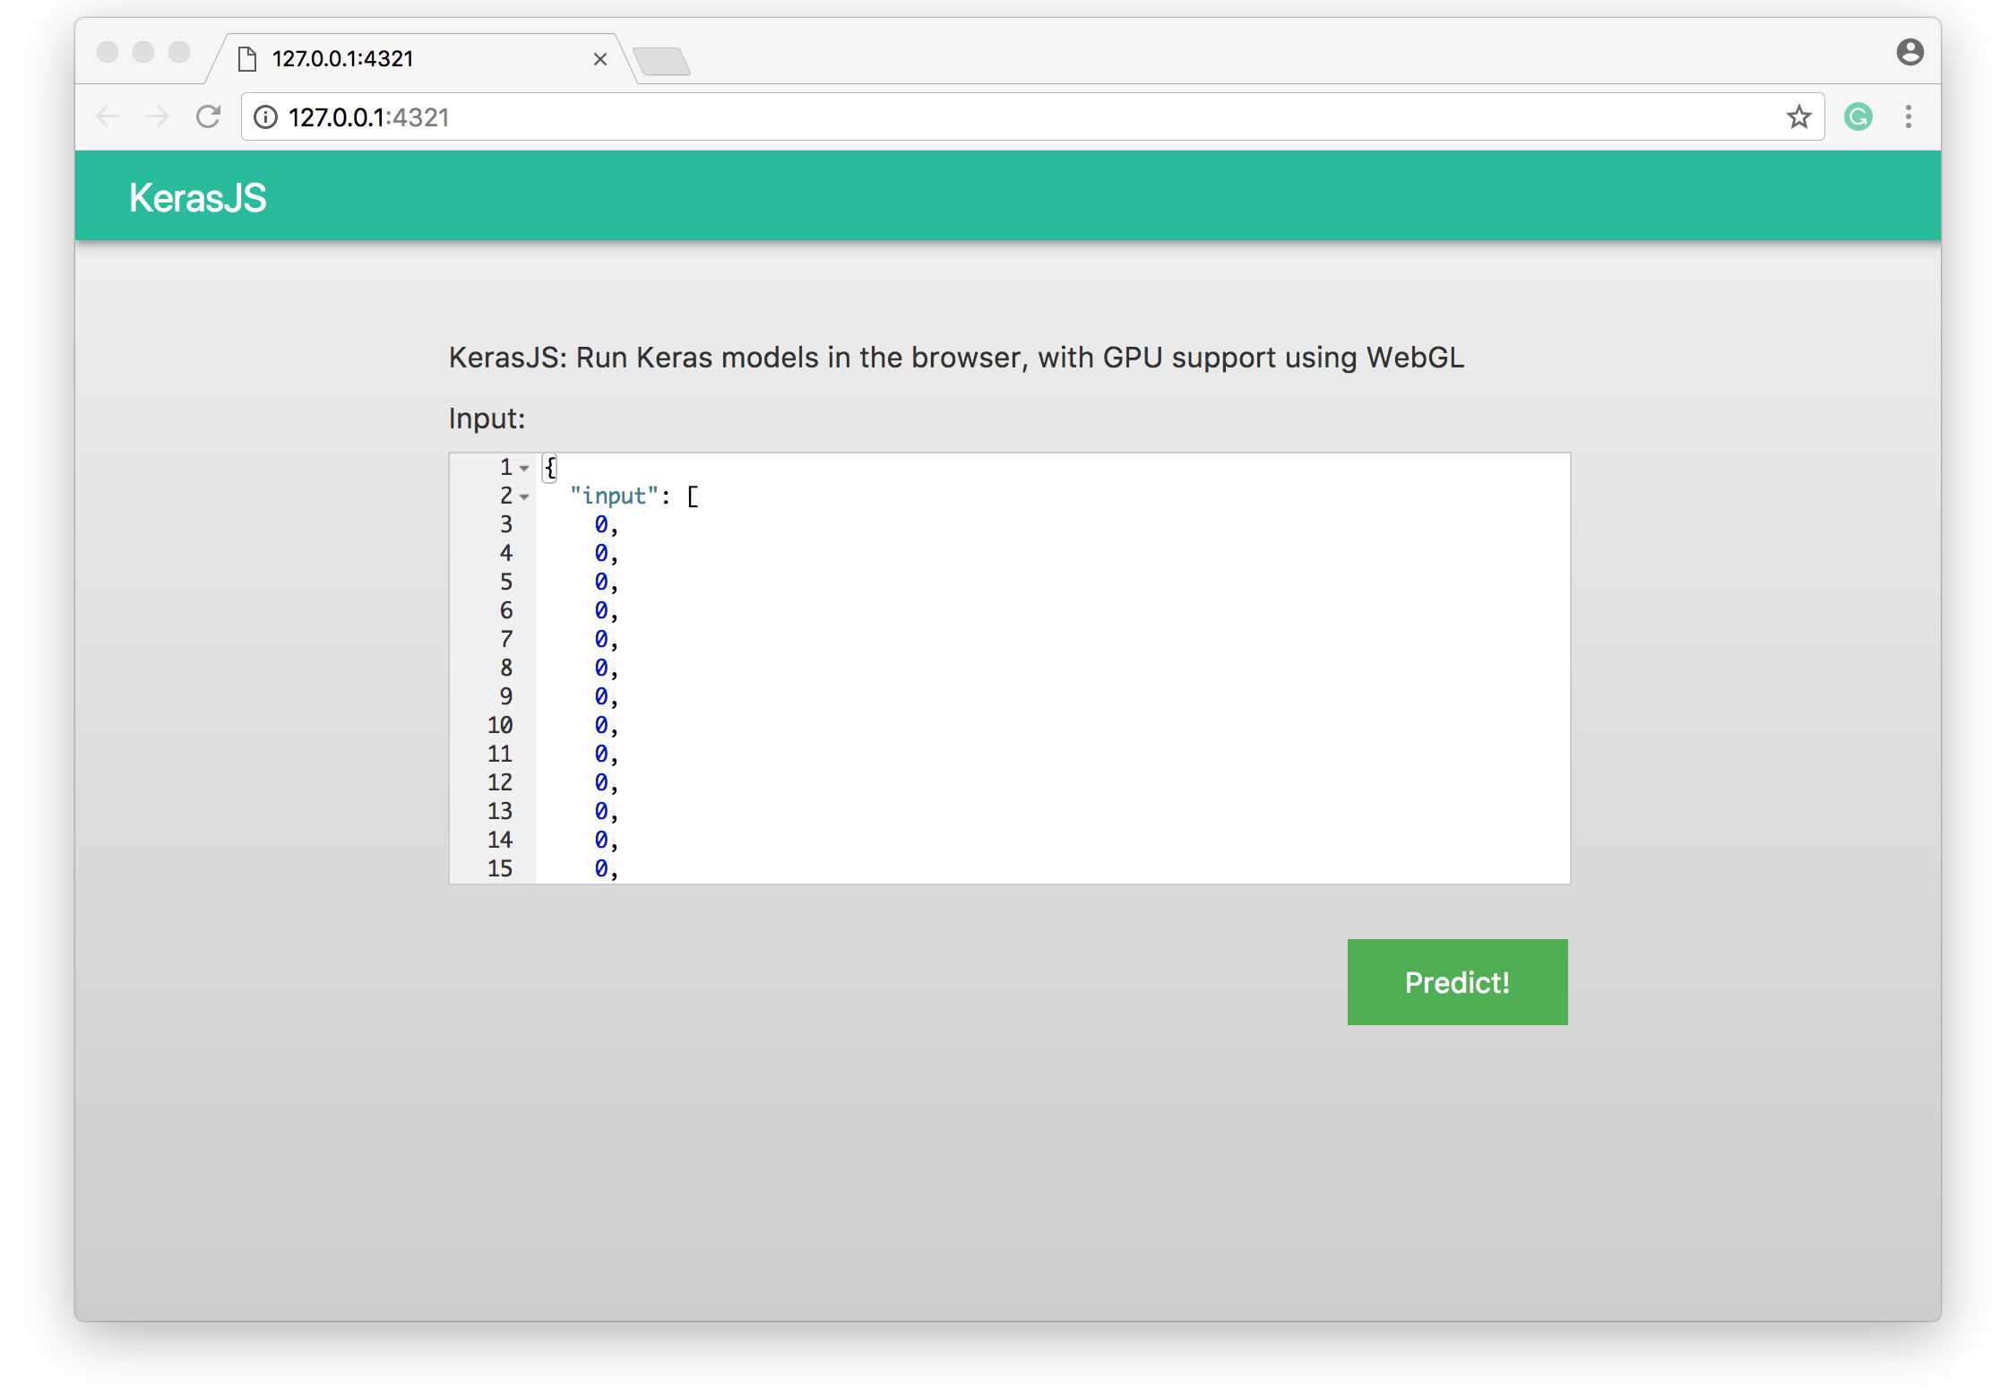Click line number 15 in editor gutter
Screen dimensions: 2009x1389
point(500,868)
